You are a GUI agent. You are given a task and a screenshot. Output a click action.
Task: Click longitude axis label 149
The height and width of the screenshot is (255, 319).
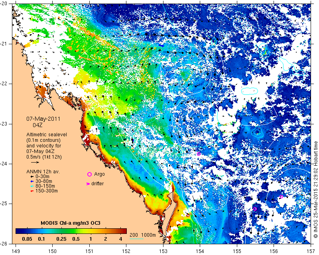(16, 251)
